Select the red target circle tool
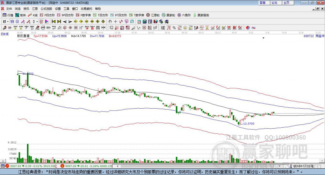Screen dimensions: 325x175 (65, 28)
